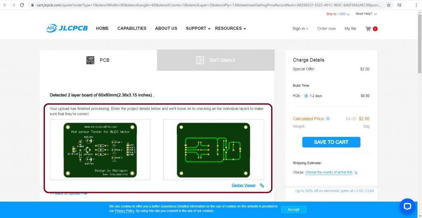This screenshot has height=218, width=422.
Task: Open the CAPABILITIES page
Action: 132,28
